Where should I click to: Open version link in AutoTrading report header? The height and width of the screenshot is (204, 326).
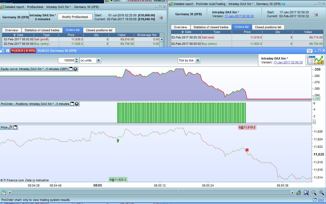239,16
